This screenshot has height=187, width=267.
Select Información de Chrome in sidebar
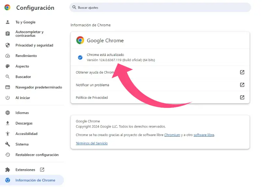pyautogui.click(x=32, y=180)
